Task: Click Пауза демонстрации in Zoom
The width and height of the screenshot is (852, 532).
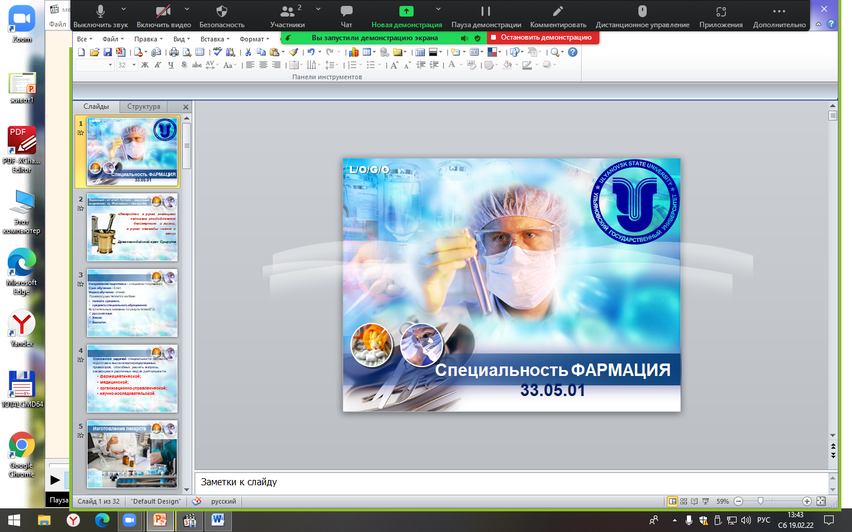Action: (486, 16)
